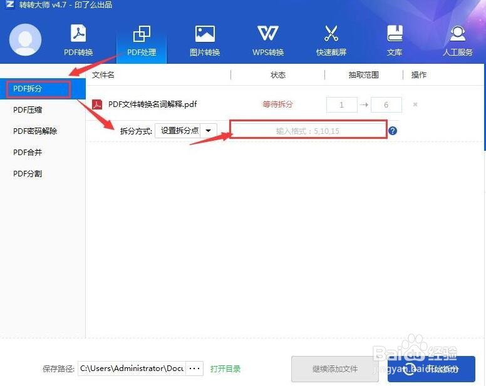Click the 设置拆分点 combo box

185,131
